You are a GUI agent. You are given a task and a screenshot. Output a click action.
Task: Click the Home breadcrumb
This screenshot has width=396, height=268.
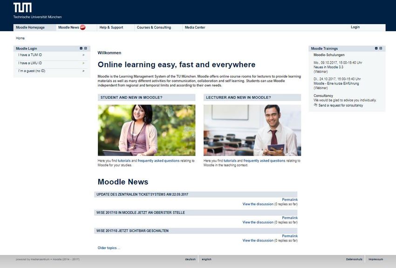click(x=20, y=38)
